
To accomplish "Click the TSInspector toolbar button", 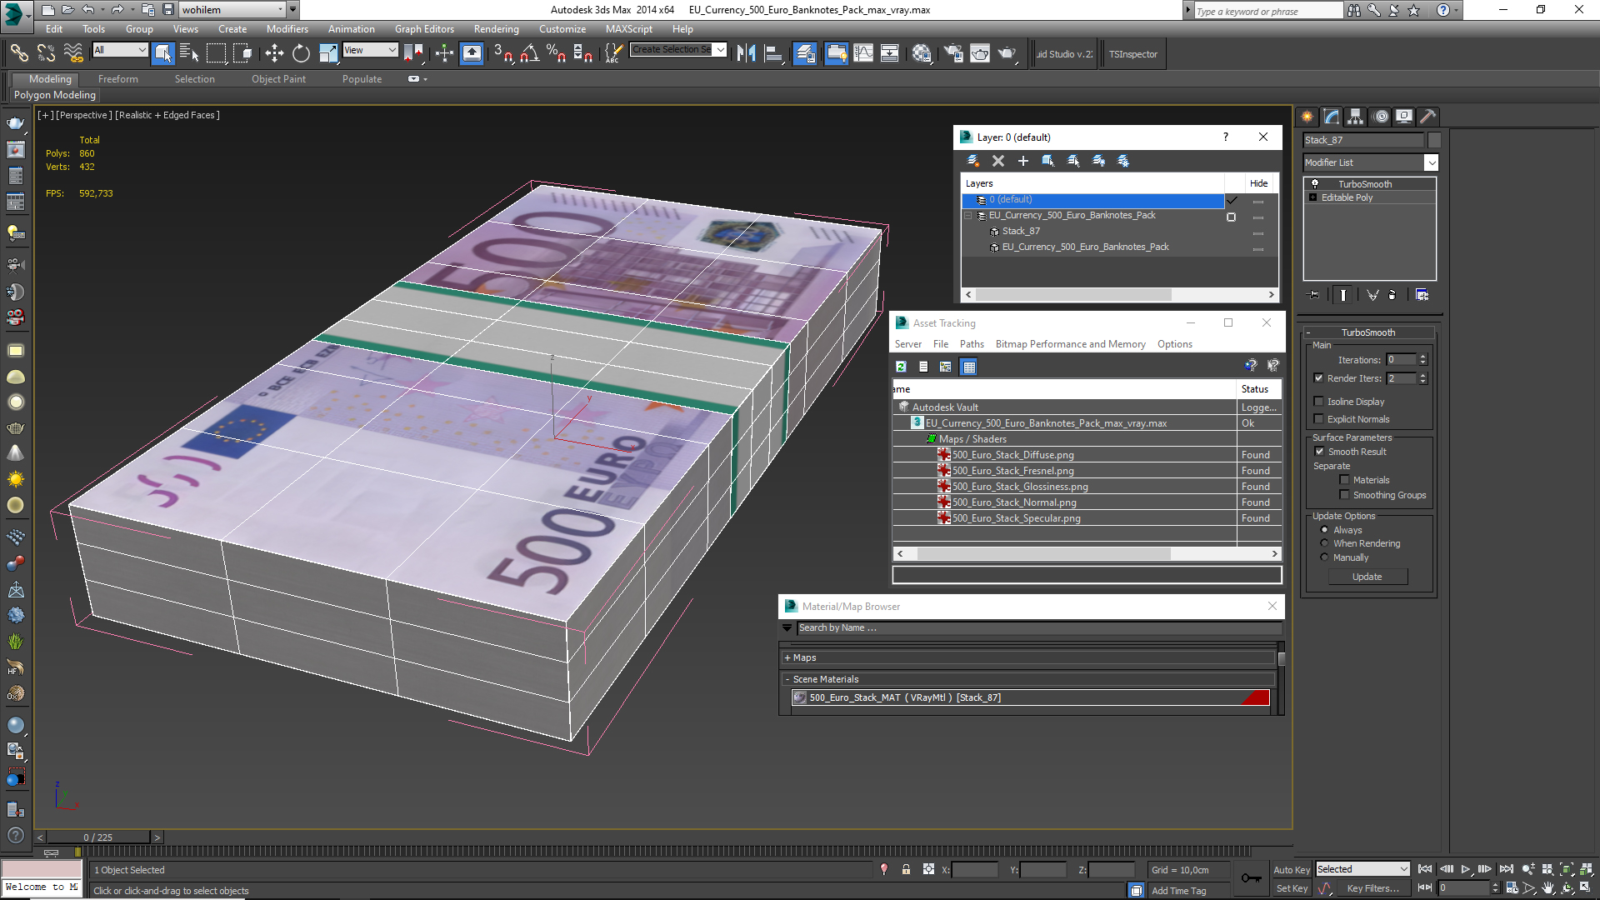I will [1132, 54].
